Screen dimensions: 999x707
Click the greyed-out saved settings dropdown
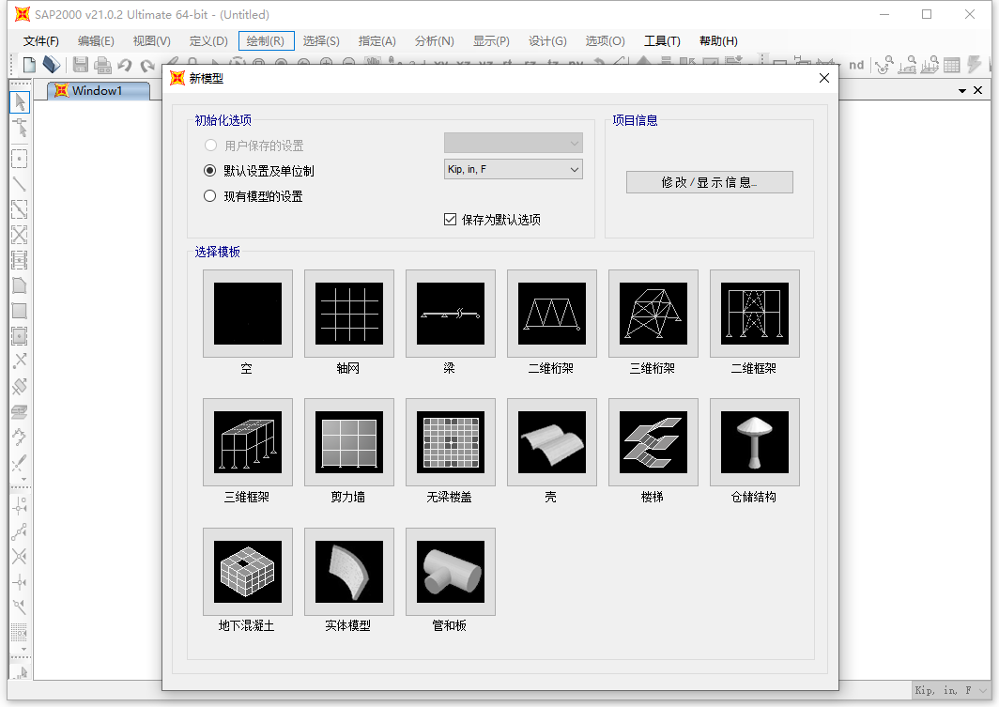pos(514,144)
